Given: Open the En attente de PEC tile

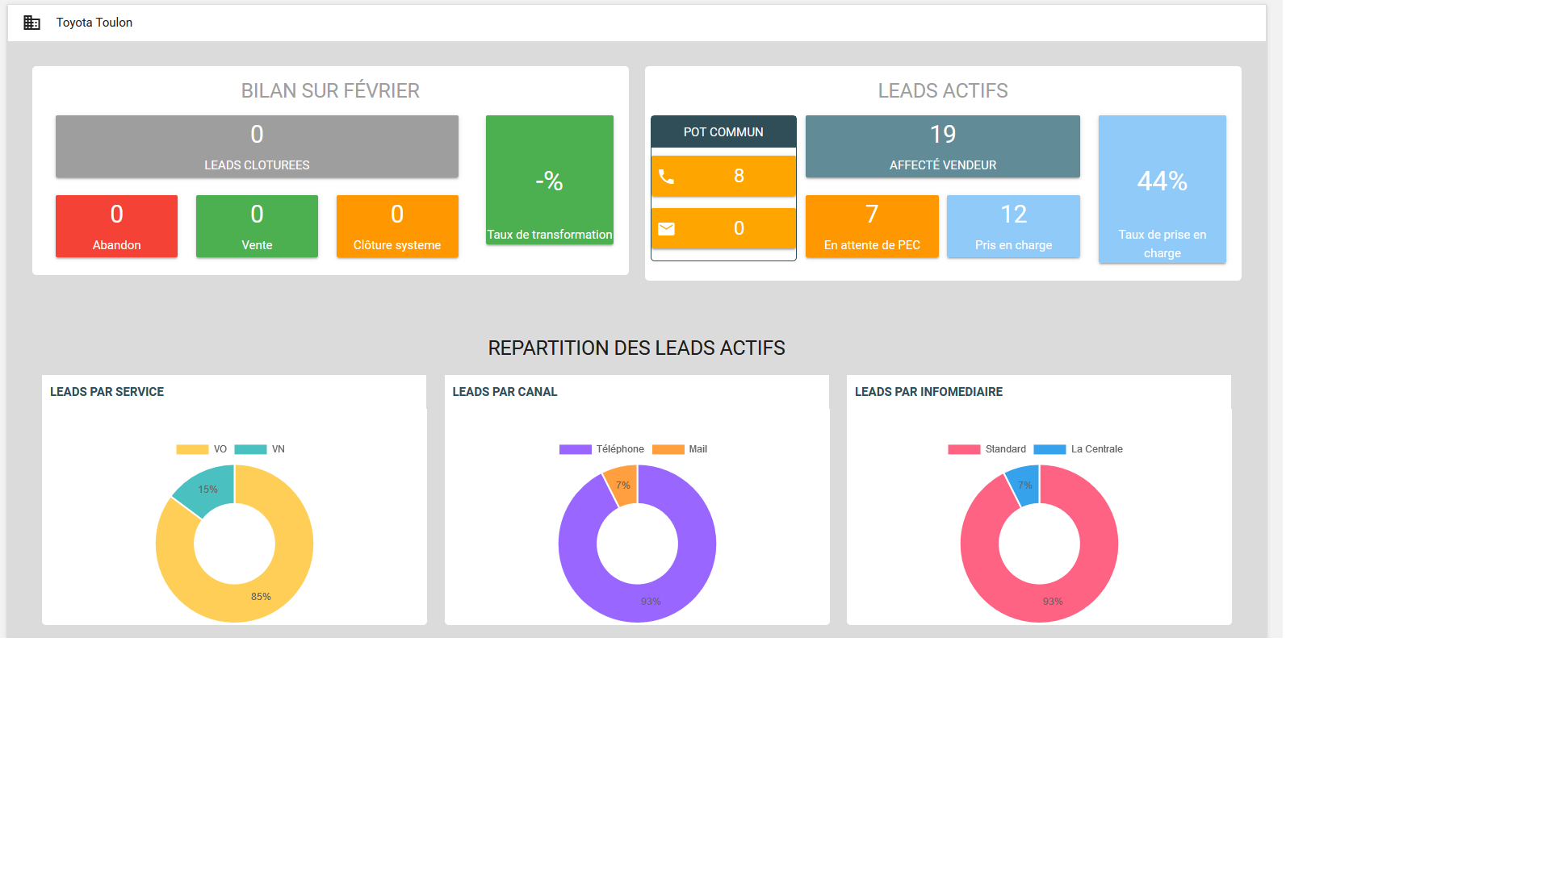Looking at the screenshot, I should point(872,227).
